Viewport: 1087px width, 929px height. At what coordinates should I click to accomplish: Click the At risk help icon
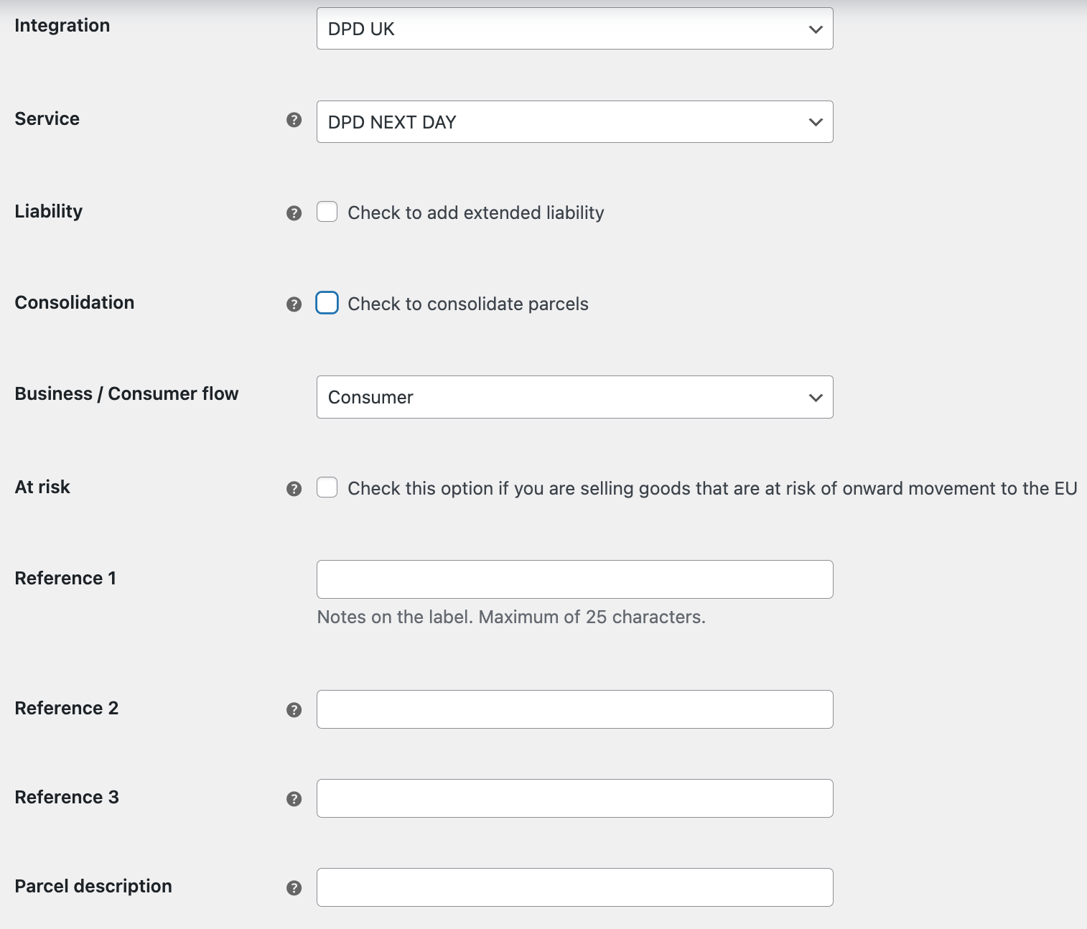[294, 489]
